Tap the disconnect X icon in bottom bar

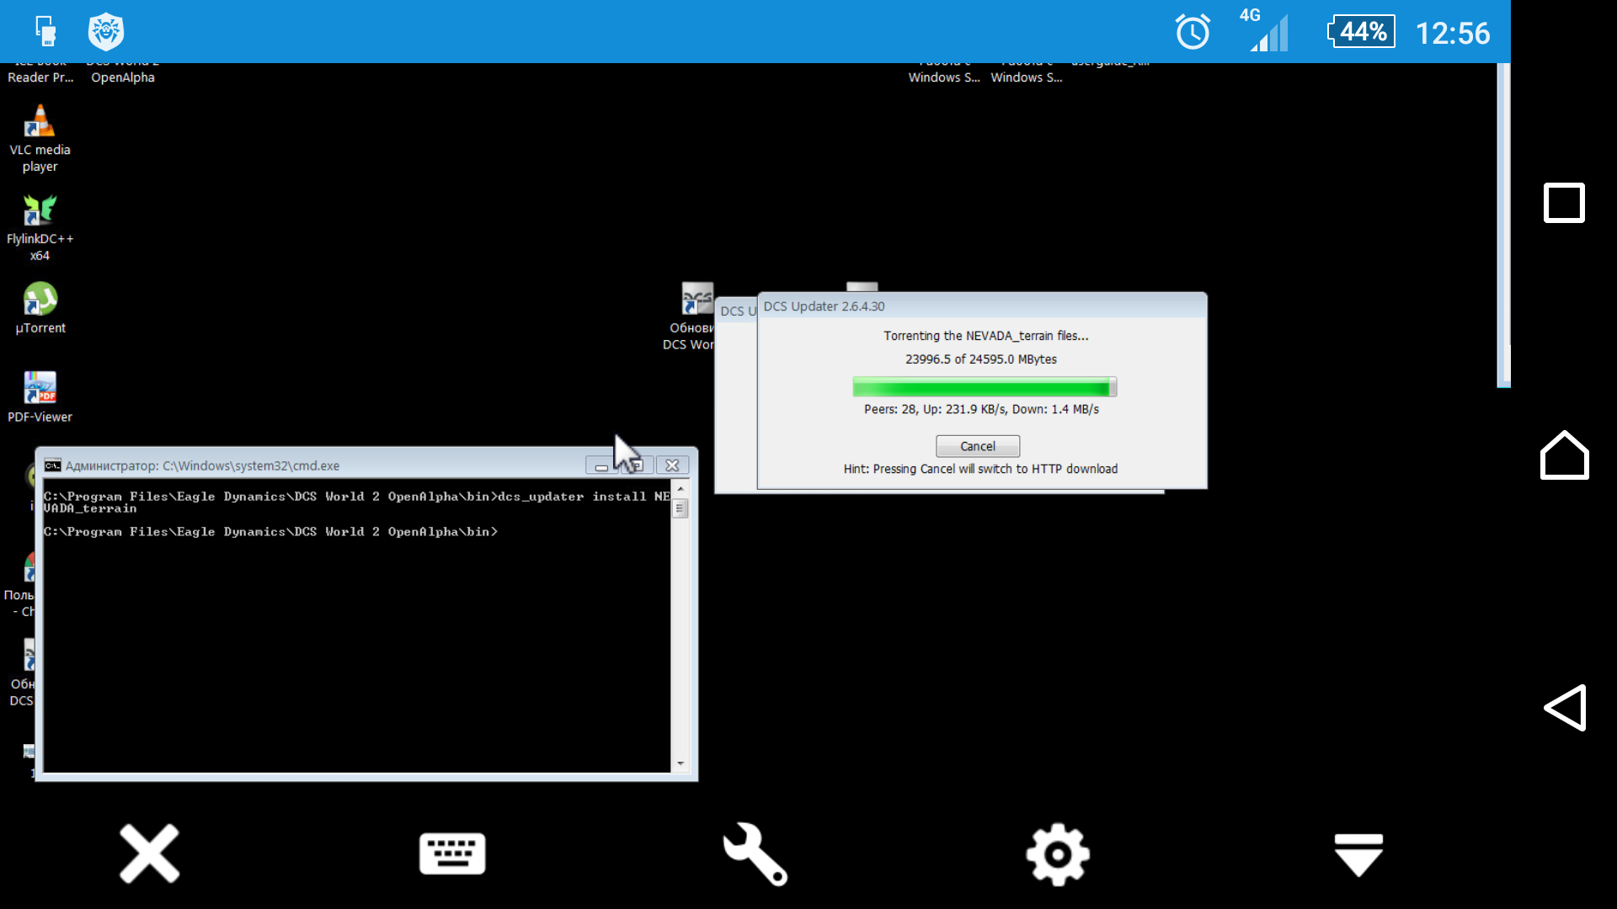(x=150, y=853)
